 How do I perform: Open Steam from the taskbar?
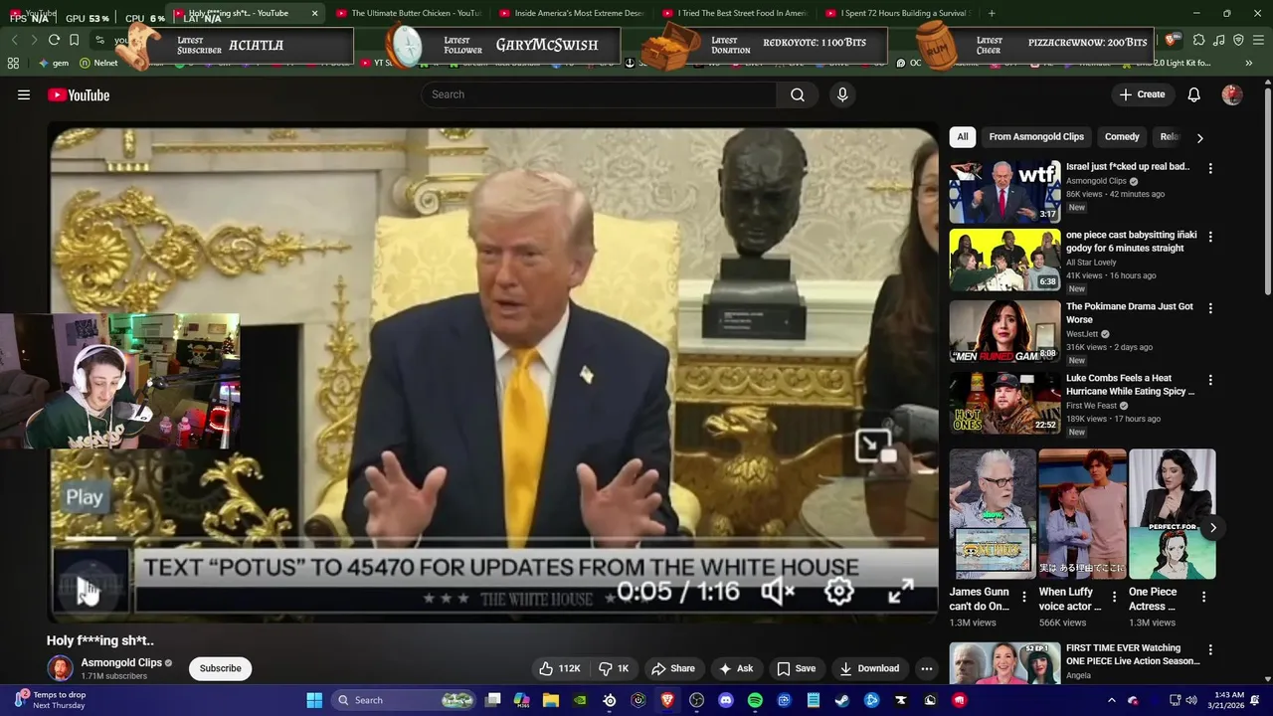click(x=842, y=700)
